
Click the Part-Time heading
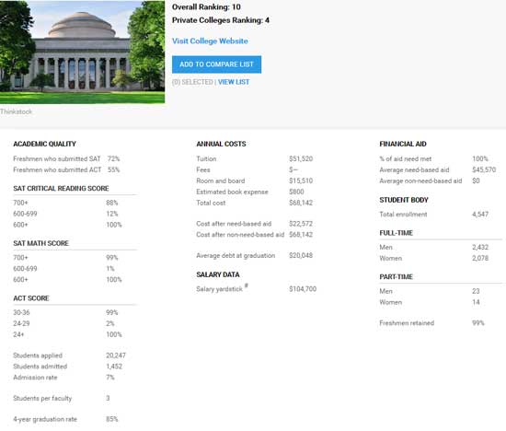point(396,277)
